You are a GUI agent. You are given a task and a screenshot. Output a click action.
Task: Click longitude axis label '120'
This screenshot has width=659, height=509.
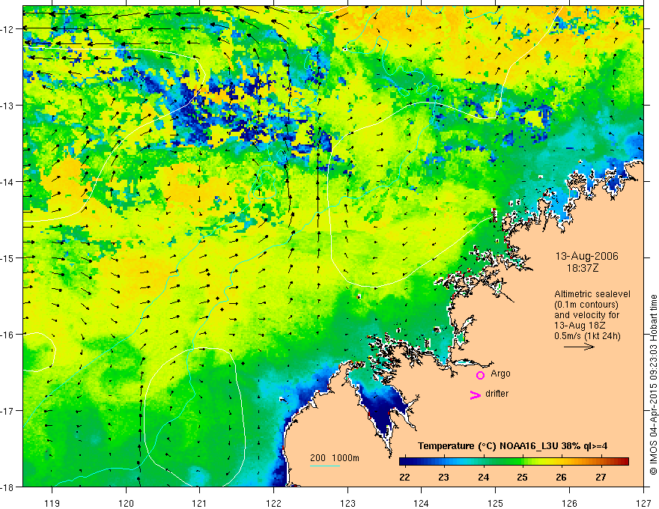pos(126,503)
